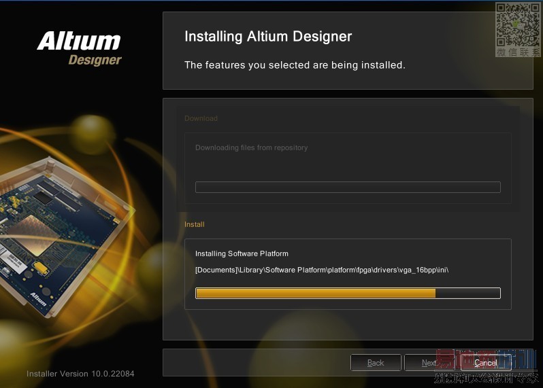The image size is (543, 388).
Task: Click the features being installed subtitle
Action: [x=295, y=65]
